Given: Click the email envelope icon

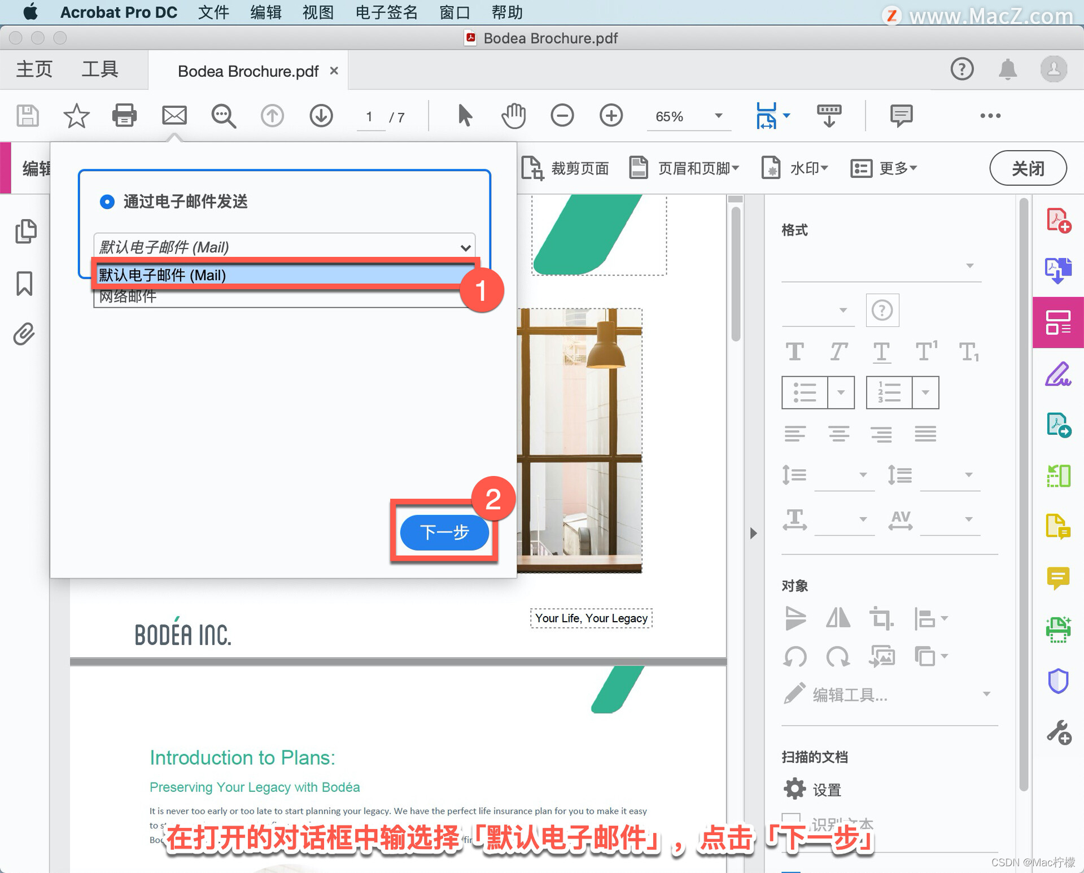Looking at the screenshot, I should (x=174, y=116).
